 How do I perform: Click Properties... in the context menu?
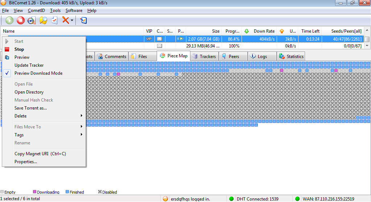point(26,162)
